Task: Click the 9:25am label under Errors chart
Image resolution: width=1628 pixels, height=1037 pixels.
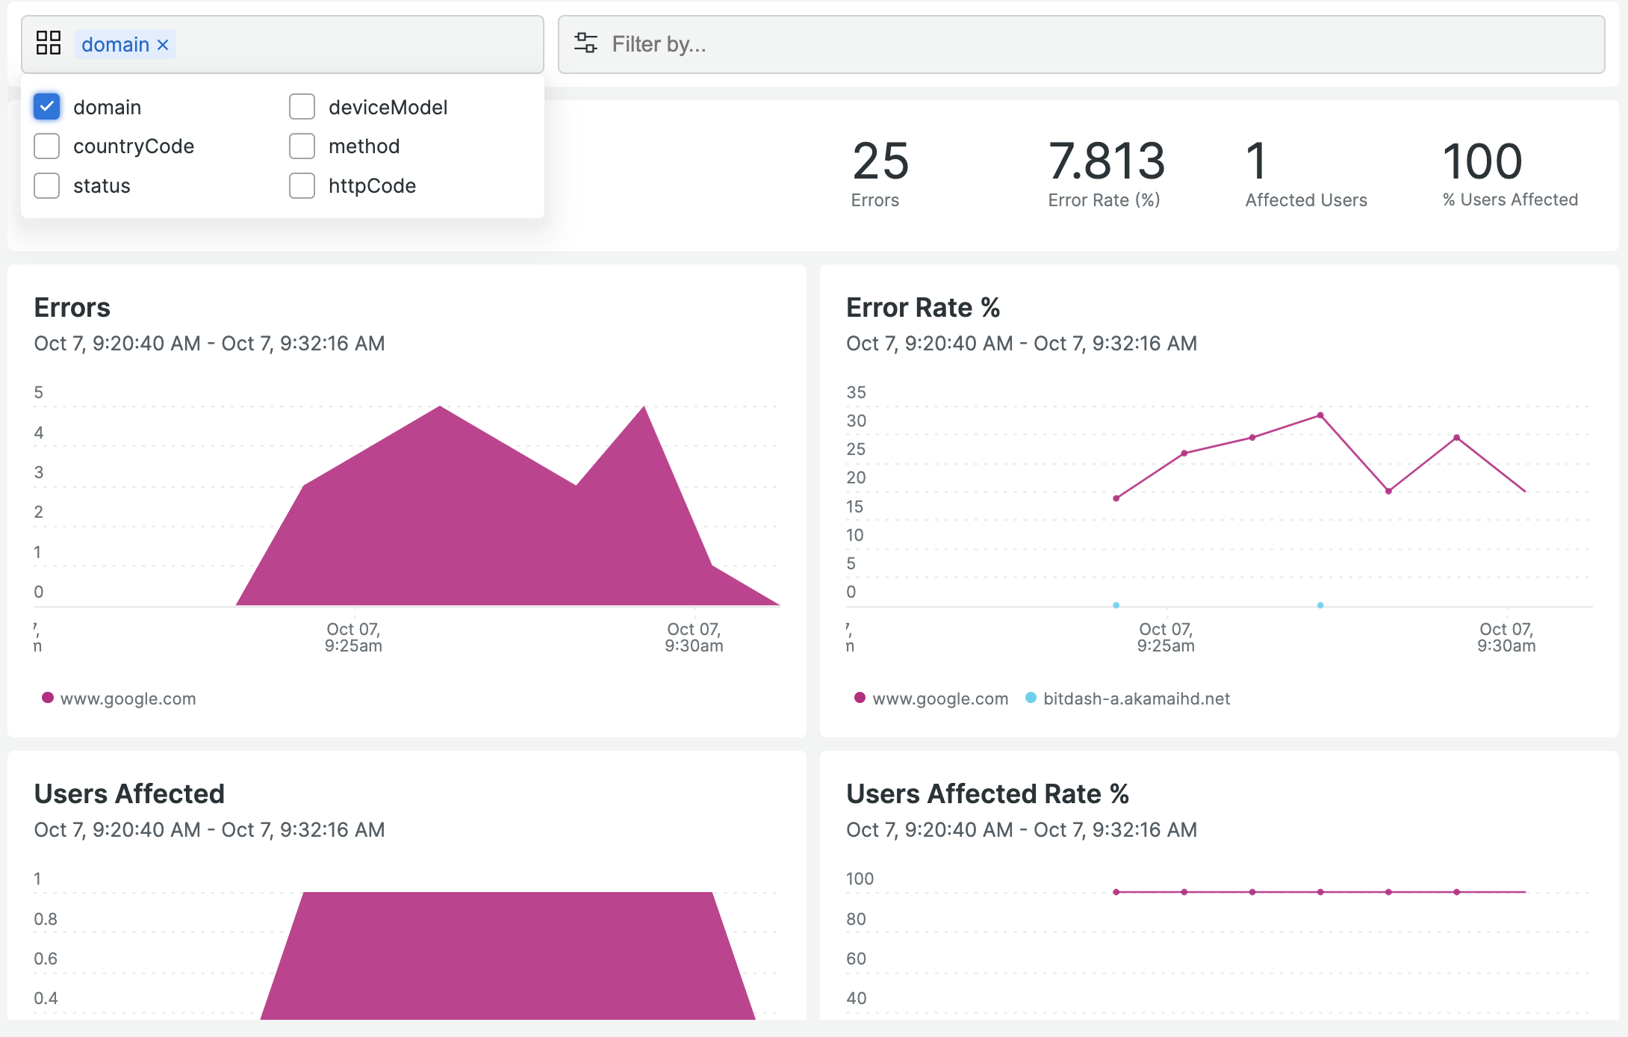Action: click(353, 637)
